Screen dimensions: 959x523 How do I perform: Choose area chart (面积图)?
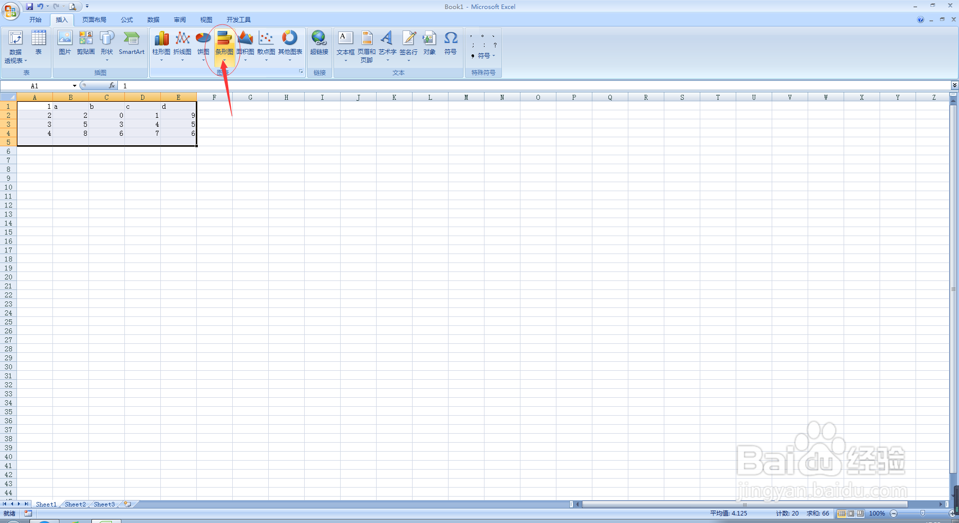(245, 46)
